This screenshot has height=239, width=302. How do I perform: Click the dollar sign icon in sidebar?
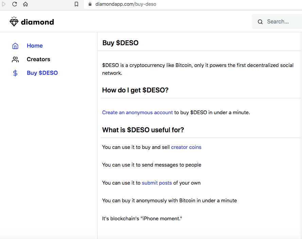point(15,73)
